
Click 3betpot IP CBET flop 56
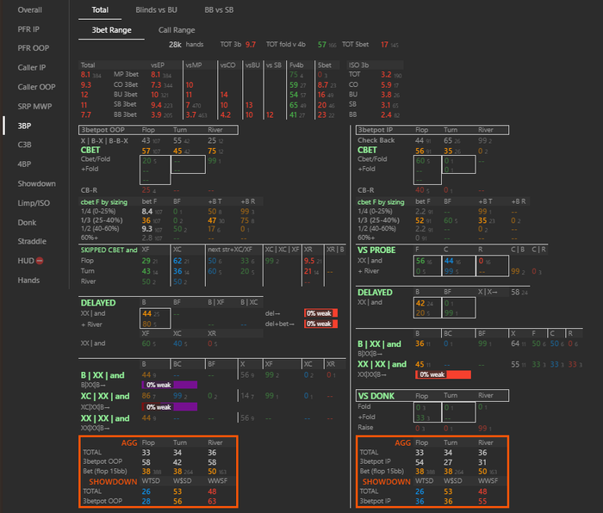pyautogui.click(x=420, y=151)
